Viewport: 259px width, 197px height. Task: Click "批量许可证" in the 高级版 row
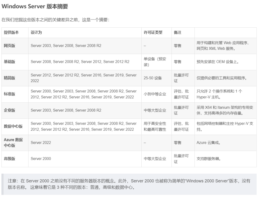coord(181,159)
